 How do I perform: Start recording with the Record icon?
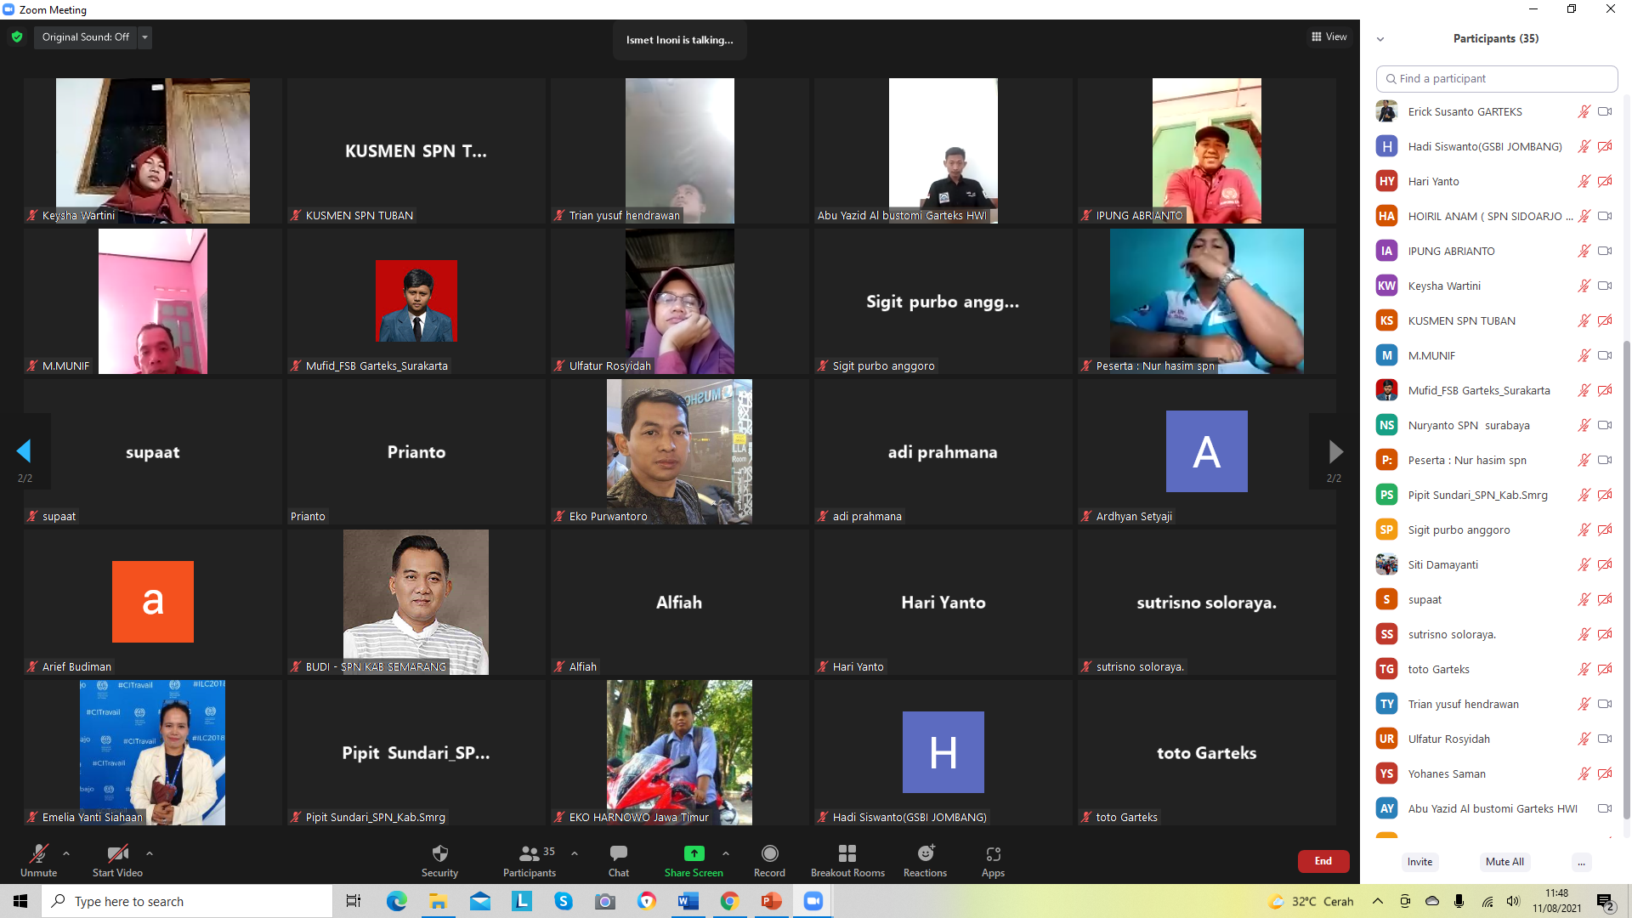(x=769, y=853)
